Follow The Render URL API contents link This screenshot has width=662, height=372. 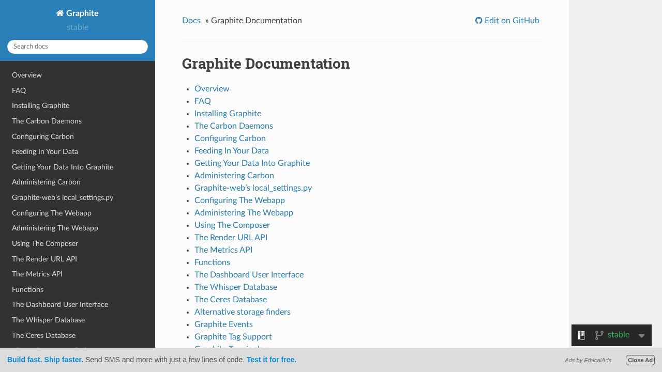[x=231, y=238]
